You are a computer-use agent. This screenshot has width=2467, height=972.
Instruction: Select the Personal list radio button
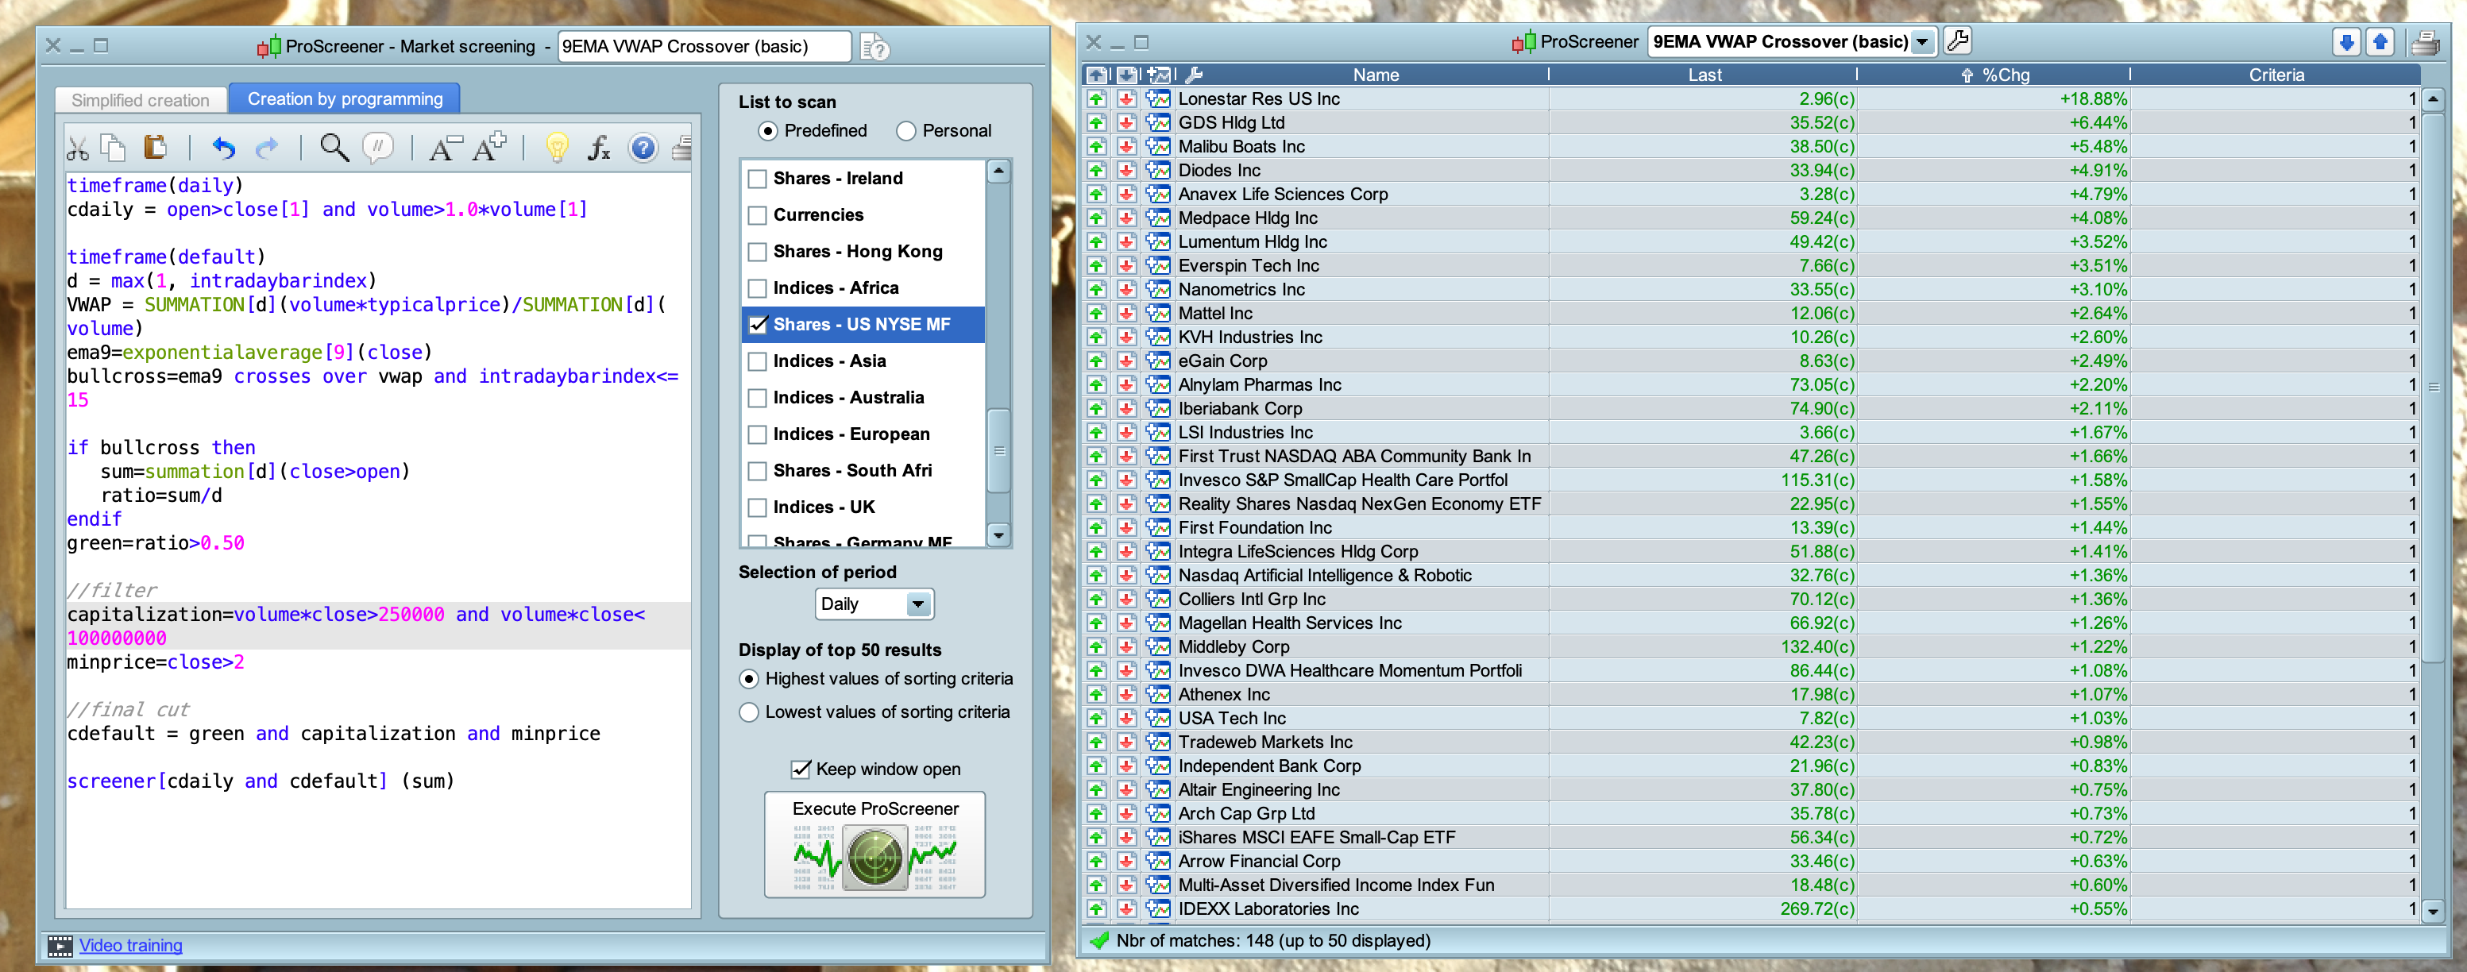[906, 131]
